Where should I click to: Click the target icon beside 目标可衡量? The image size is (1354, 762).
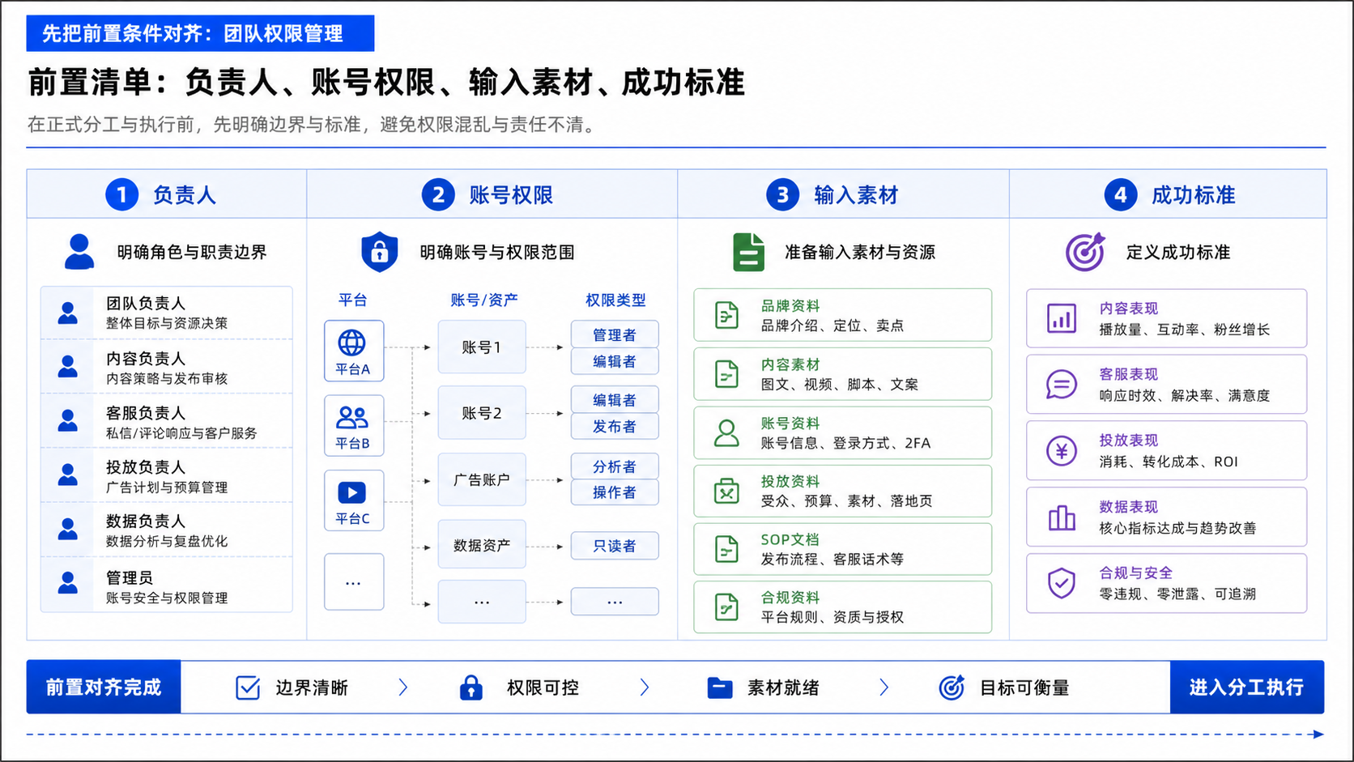[952, 688]
